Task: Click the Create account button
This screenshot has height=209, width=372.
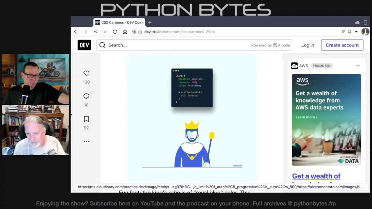Action: (342, 45)
